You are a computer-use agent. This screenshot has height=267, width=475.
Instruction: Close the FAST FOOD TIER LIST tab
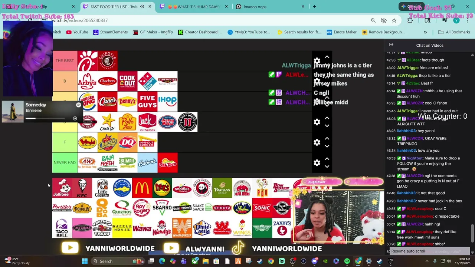click(x=150, y=7)
